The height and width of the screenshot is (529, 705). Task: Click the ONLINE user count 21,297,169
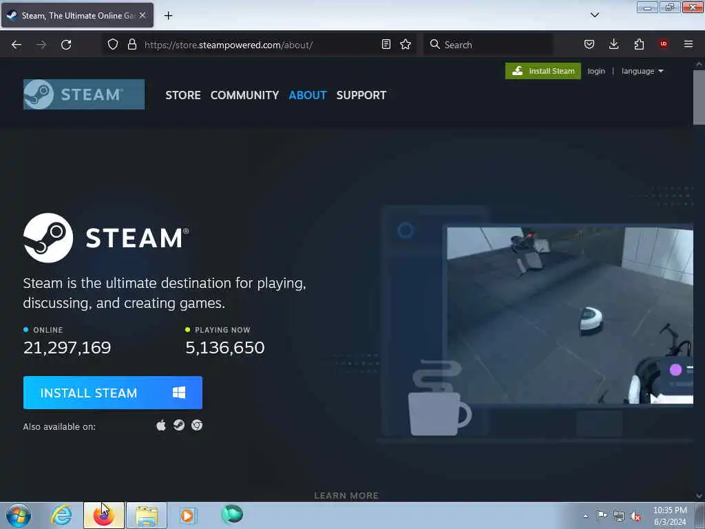(67, 347)
